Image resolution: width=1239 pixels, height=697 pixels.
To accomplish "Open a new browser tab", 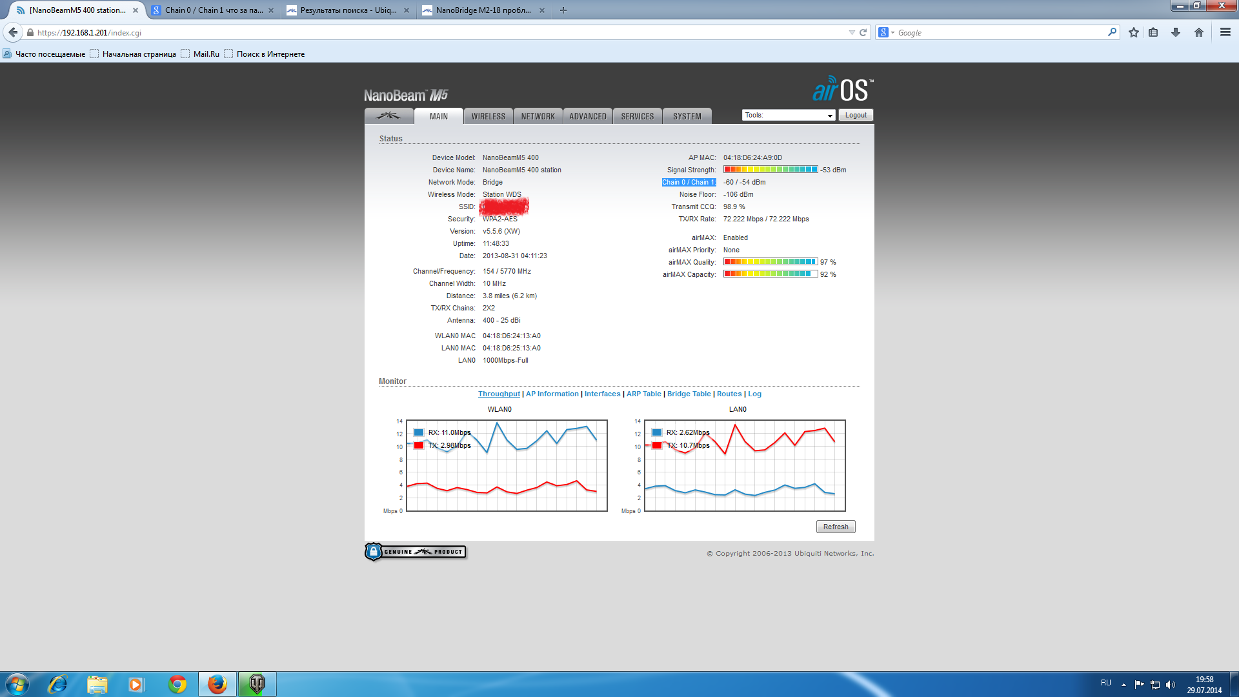I will pos(563,10).
